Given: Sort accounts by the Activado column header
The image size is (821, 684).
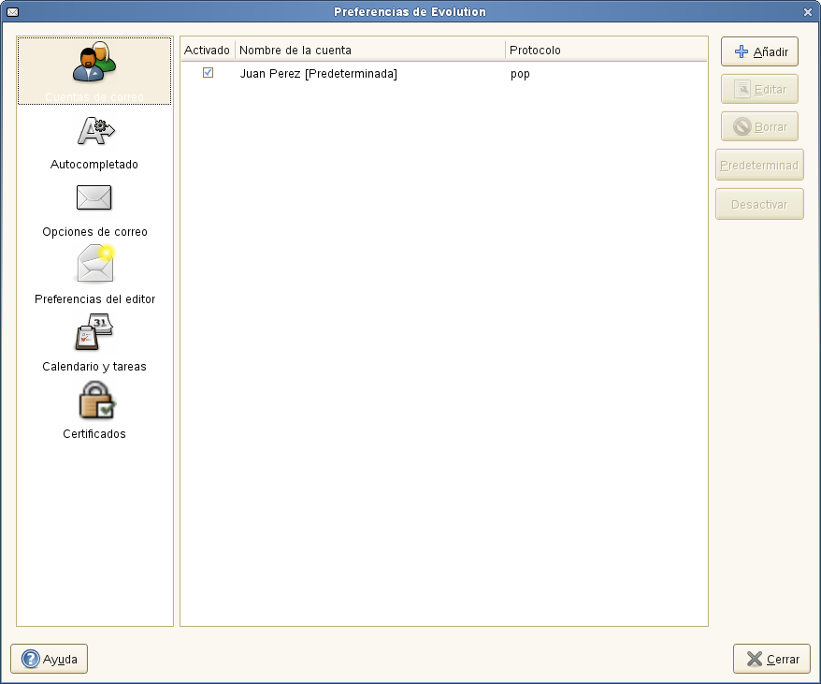Looking at the screenshot, I should pyautogui.click(x=207, y=51).
